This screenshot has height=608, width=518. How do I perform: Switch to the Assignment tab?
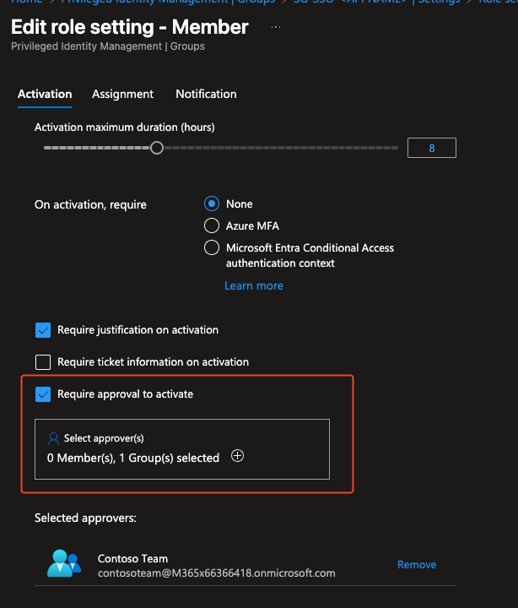pos(123,94)
